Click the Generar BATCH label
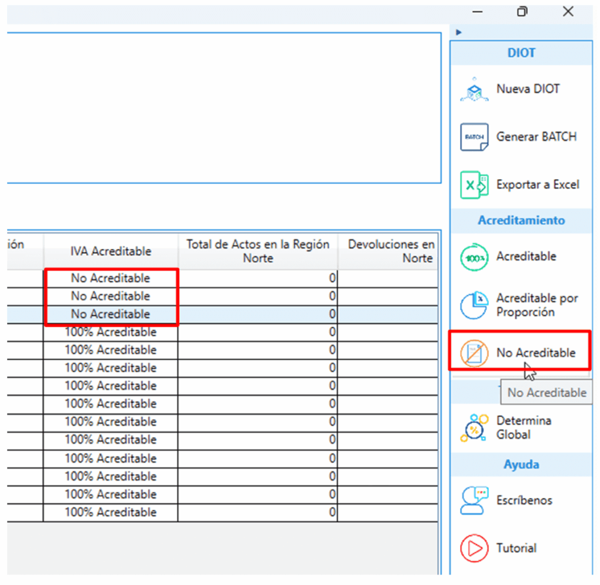This screenshot has height=585, width=600. tap(536, 137)
